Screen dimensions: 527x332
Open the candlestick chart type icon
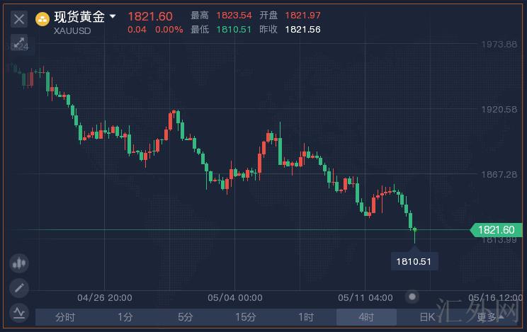[19, 263]
